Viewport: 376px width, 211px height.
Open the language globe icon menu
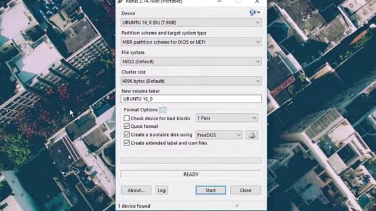click(254, 12)
